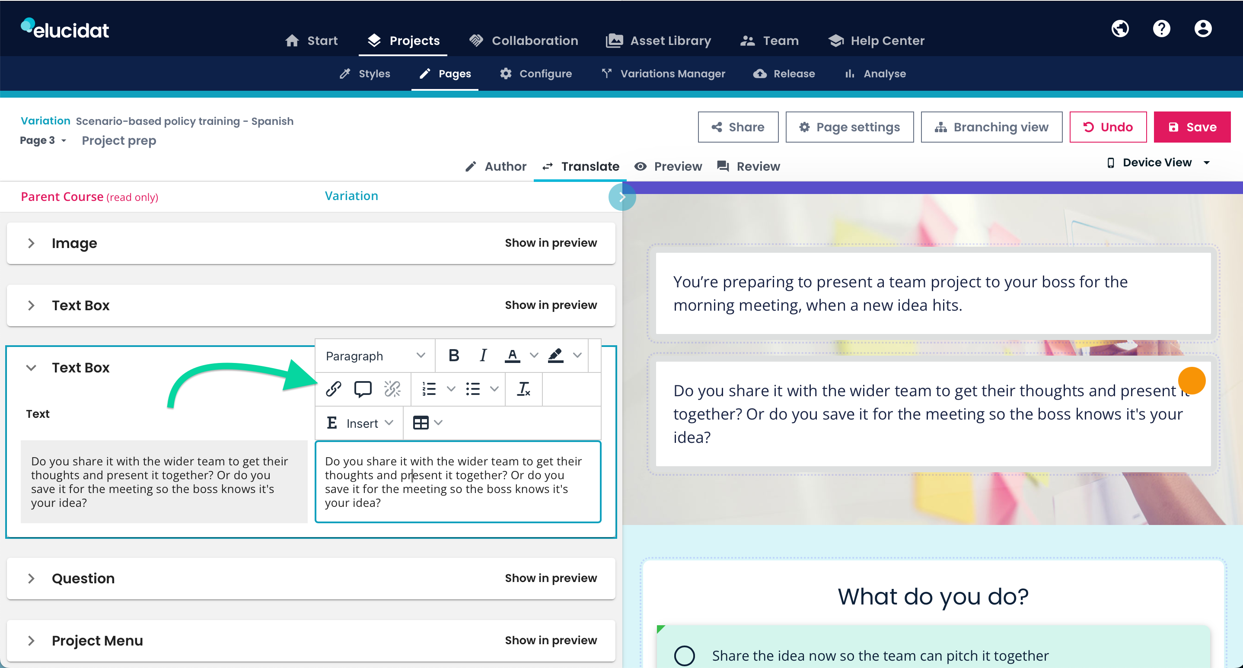The image size is (1243, 668).
Task: Insert a bulleted list
Action: 473,389
